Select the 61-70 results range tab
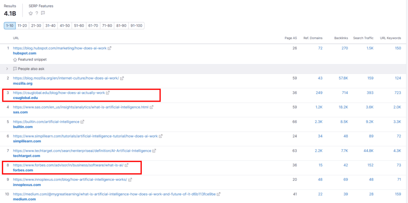This screenshot has height=203, width=408. tap(93, 26)
